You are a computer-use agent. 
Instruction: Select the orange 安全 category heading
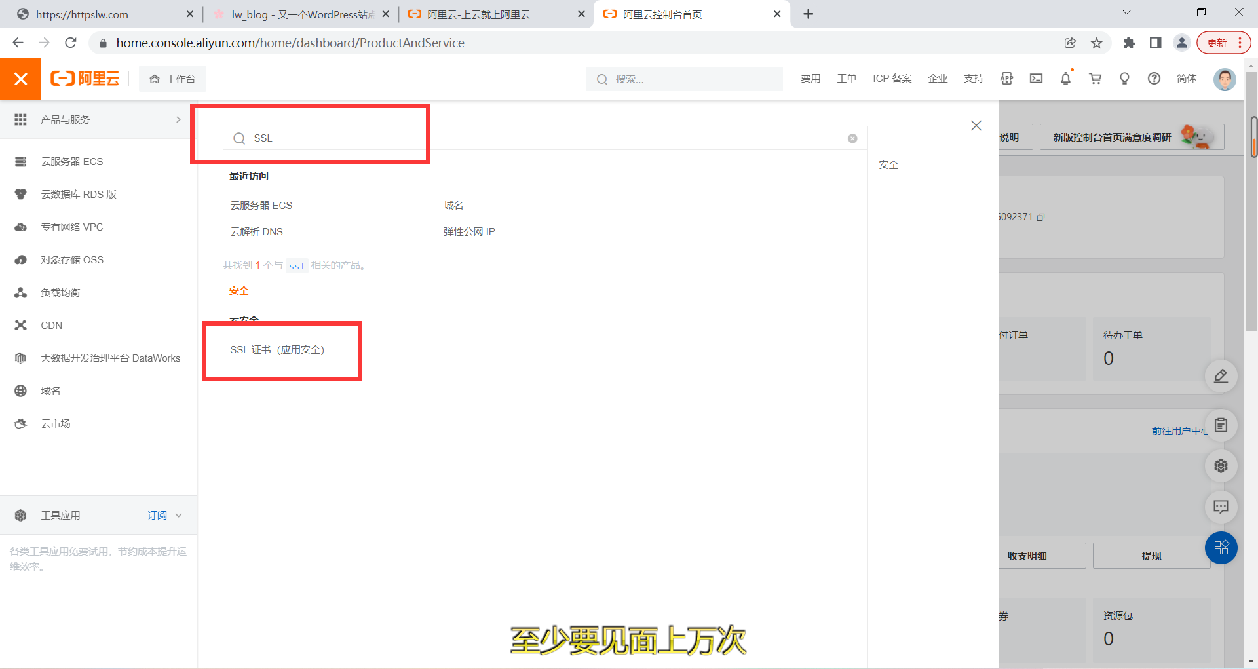pyautogui.click(x=239, y=290)
